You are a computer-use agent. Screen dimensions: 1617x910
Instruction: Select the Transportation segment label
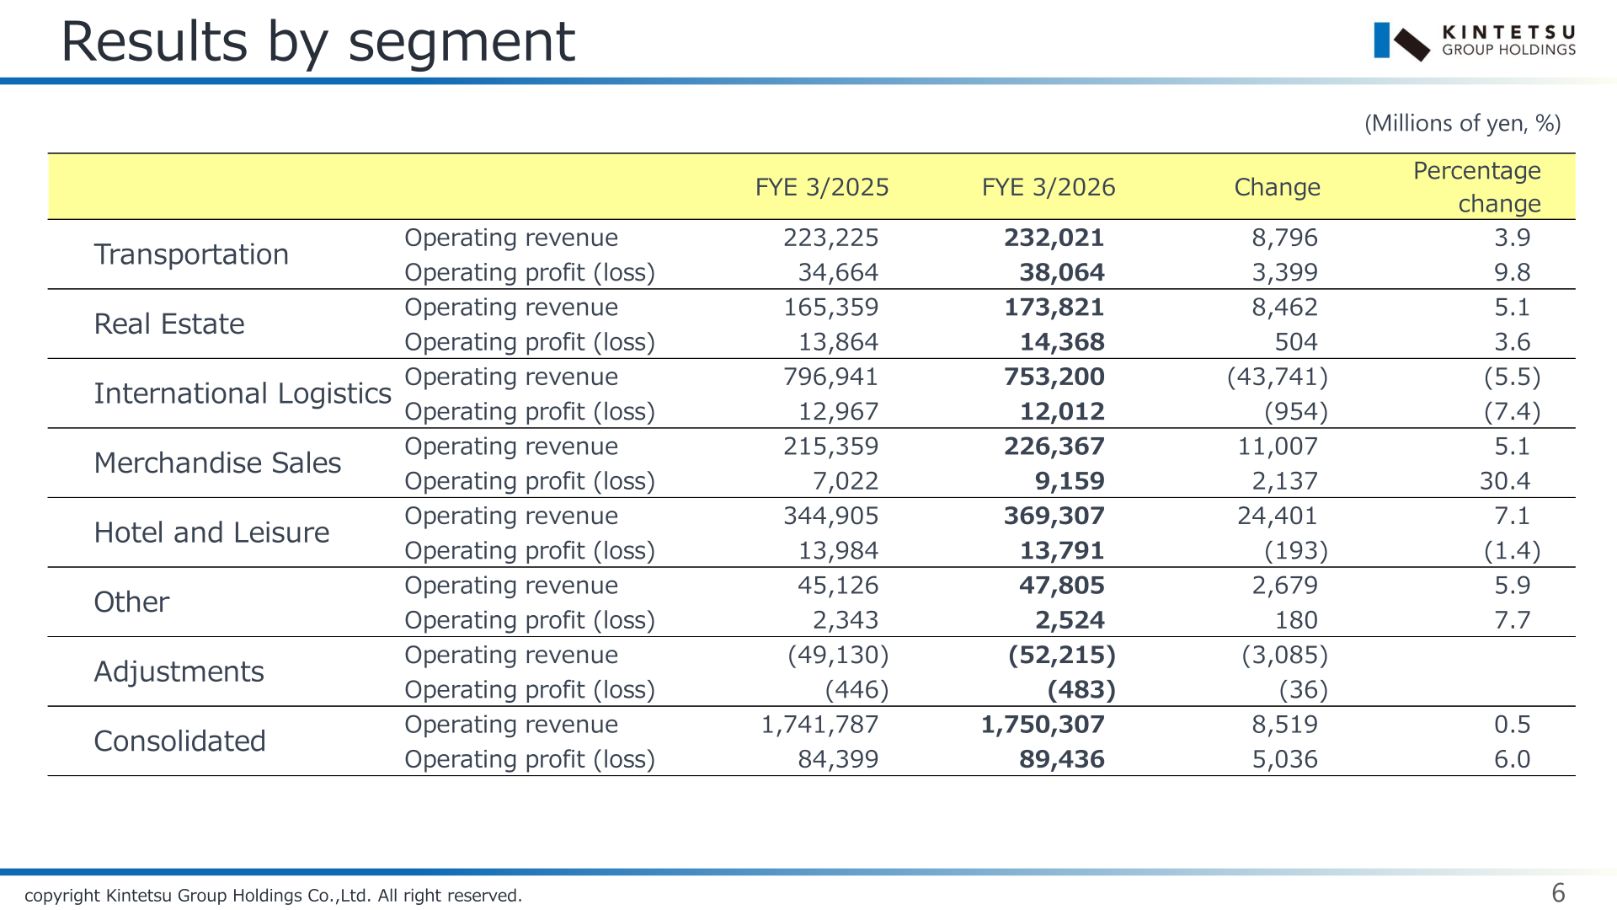tap(191, 254)
